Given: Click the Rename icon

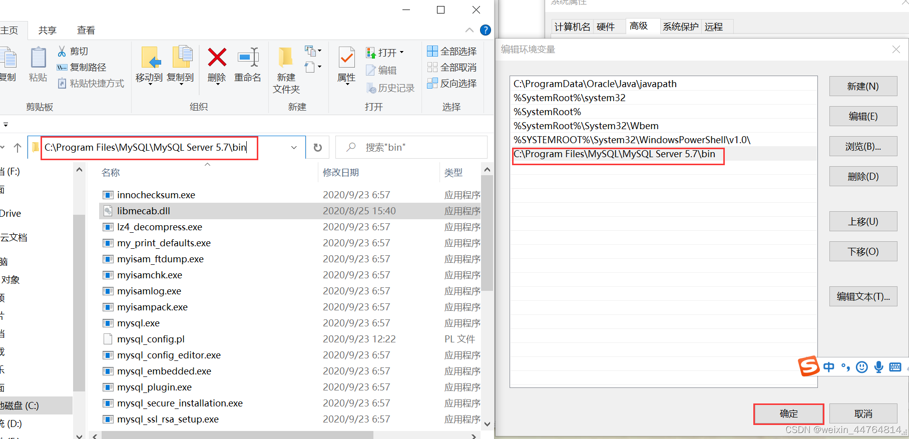Looking at the screenshot, I should pyautogui.click(x=248, y=58).
